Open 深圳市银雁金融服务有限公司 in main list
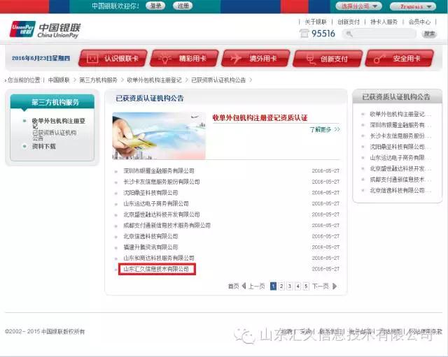The width and height of the screenshot is (448, 357). coord(159,170)
